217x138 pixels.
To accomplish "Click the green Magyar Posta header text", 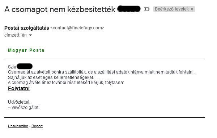I will point(26,50).
